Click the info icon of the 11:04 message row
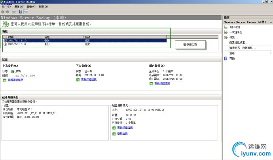 click(5, 41)
